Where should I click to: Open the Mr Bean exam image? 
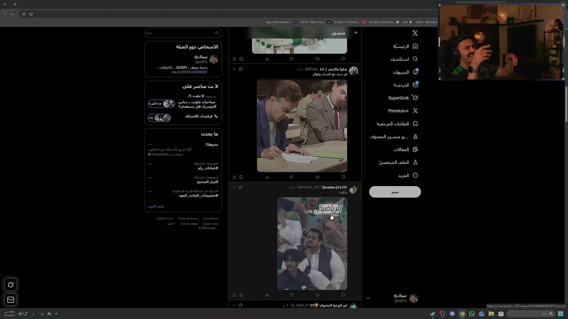(302, 126)
